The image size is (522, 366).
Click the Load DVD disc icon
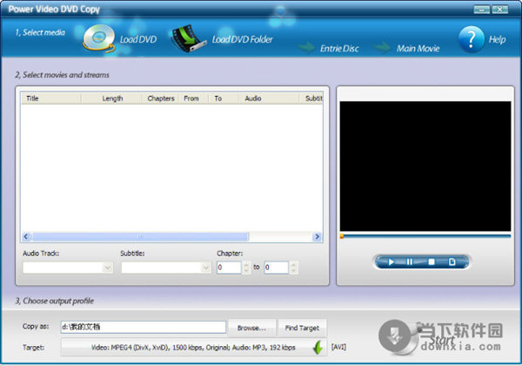(x=98, y=38)
